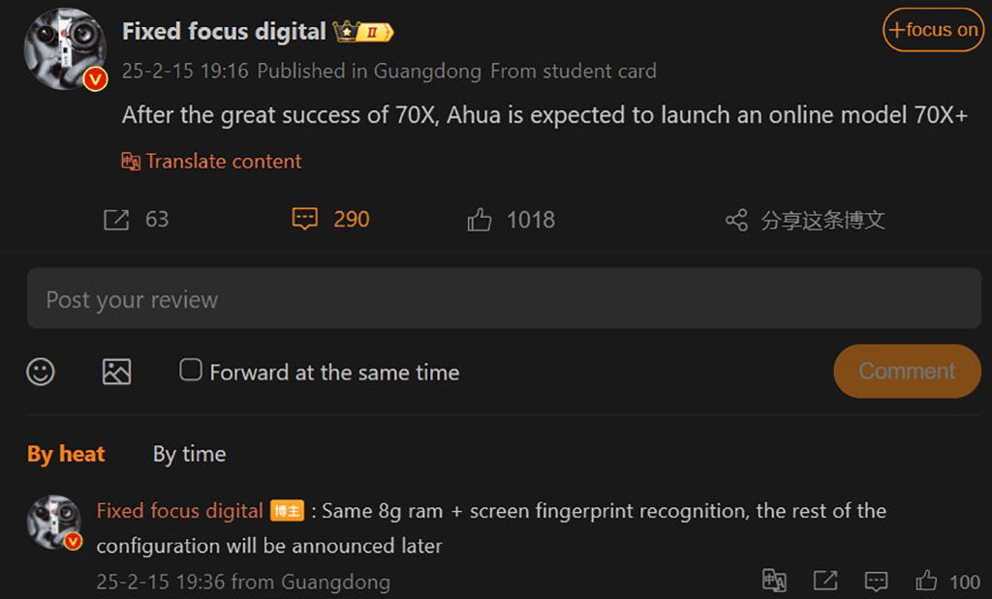Enable the 'Forward at the same time' checkbox

(x=191, y=371)
